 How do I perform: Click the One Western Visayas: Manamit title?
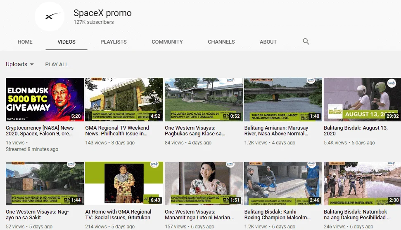[199, 214]
